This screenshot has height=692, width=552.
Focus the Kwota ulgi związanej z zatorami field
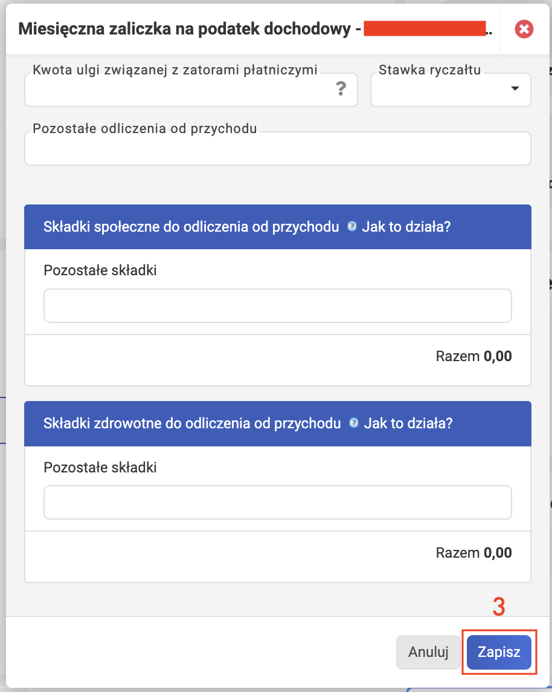[x=191, y=90]
